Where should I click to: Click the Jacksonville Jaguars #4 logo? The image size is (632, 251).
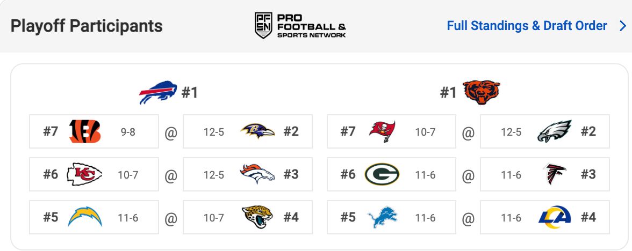pyautogui.click(x=257, y=217)
